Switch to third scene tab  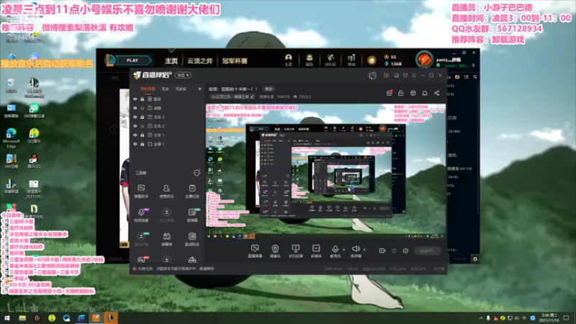181,89
